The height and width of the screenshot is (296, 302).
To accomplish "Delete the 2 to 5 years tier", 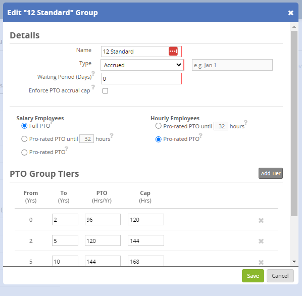I will (x=261, y=241).
